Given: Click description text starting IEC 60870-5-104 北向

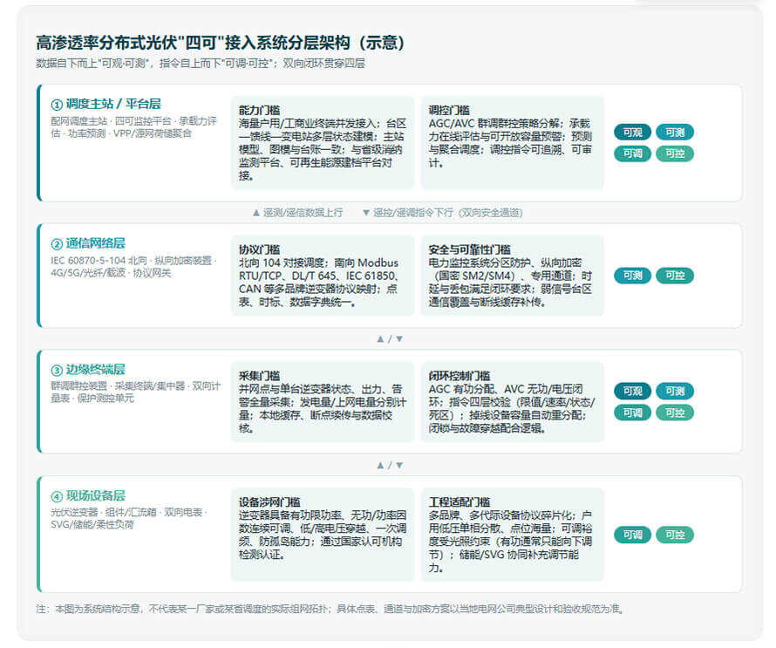Looking at the screenshot, I should 133,267.
